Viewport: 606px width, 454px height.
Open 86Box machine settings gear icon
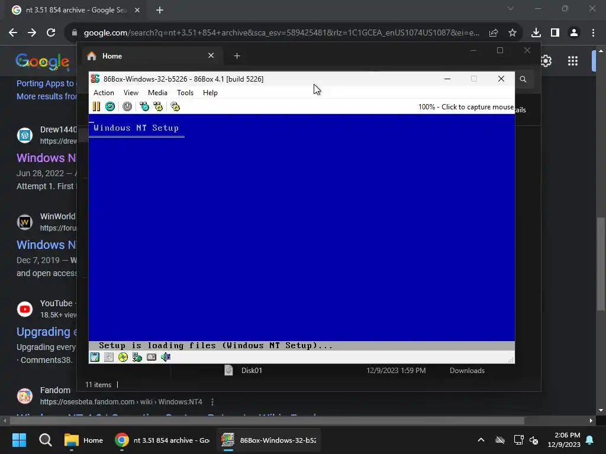[x=175, y=106]
